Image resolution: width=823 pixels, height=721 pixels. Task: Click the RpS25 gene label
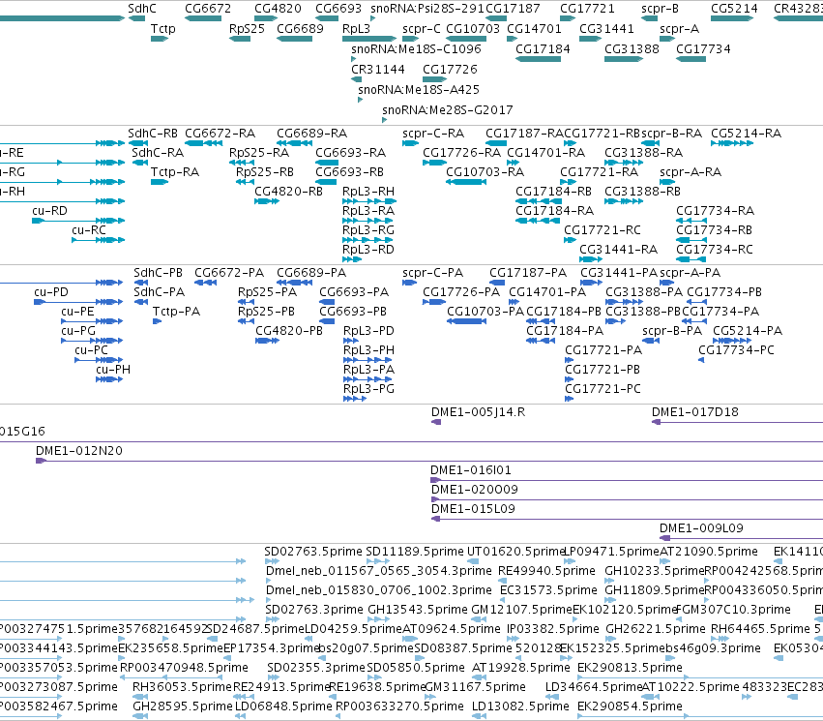(x=247, y=29)
